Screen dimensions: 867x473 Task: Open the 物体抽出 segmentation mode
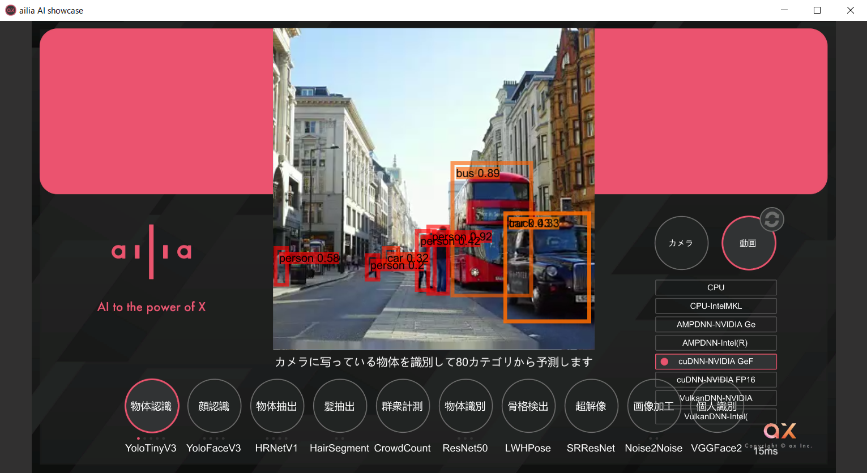point(277,406)
